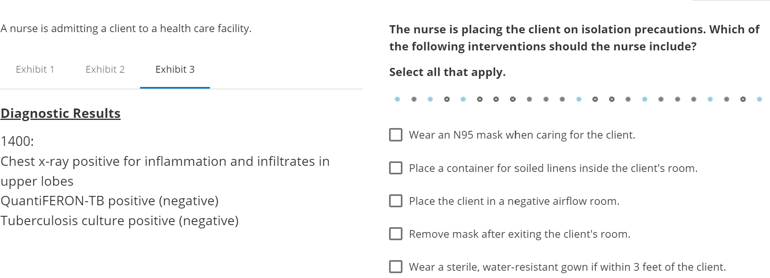770x278 pixels.
Task: Select the fourth question progress dot
Action: [447, 99]
